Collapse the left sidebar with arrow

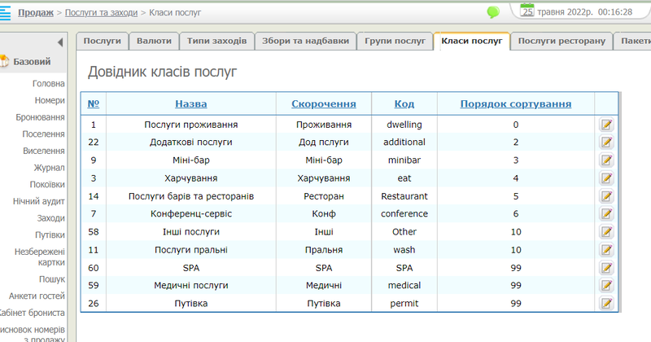(x=59, y=42)
